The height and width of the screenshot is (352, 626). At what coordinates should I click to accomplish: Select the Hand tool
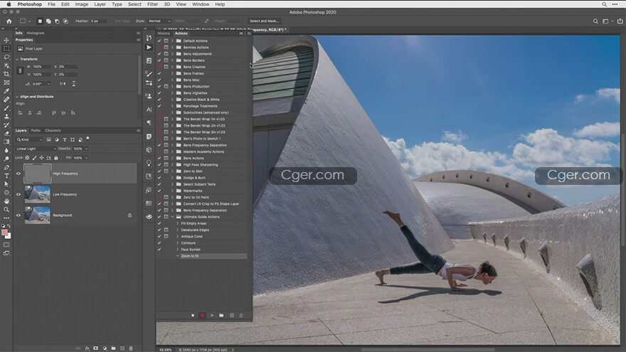6,201
